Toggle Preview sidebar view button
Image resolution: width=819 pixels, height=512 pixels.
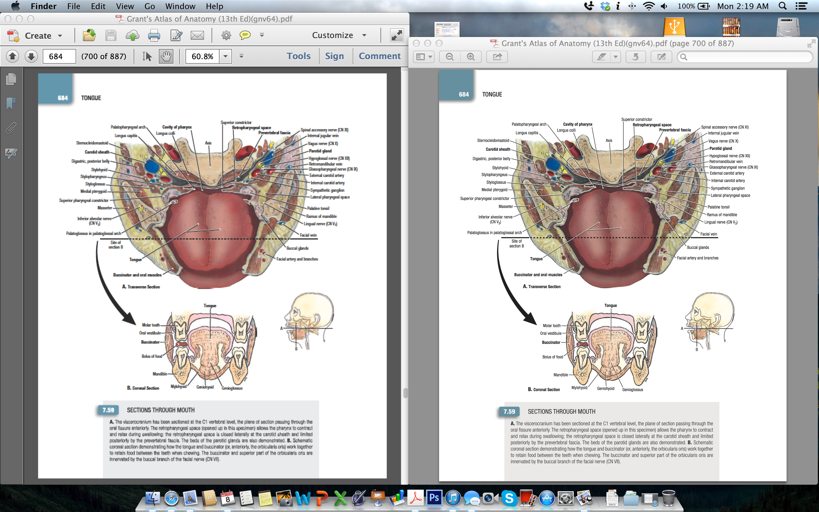421,57
